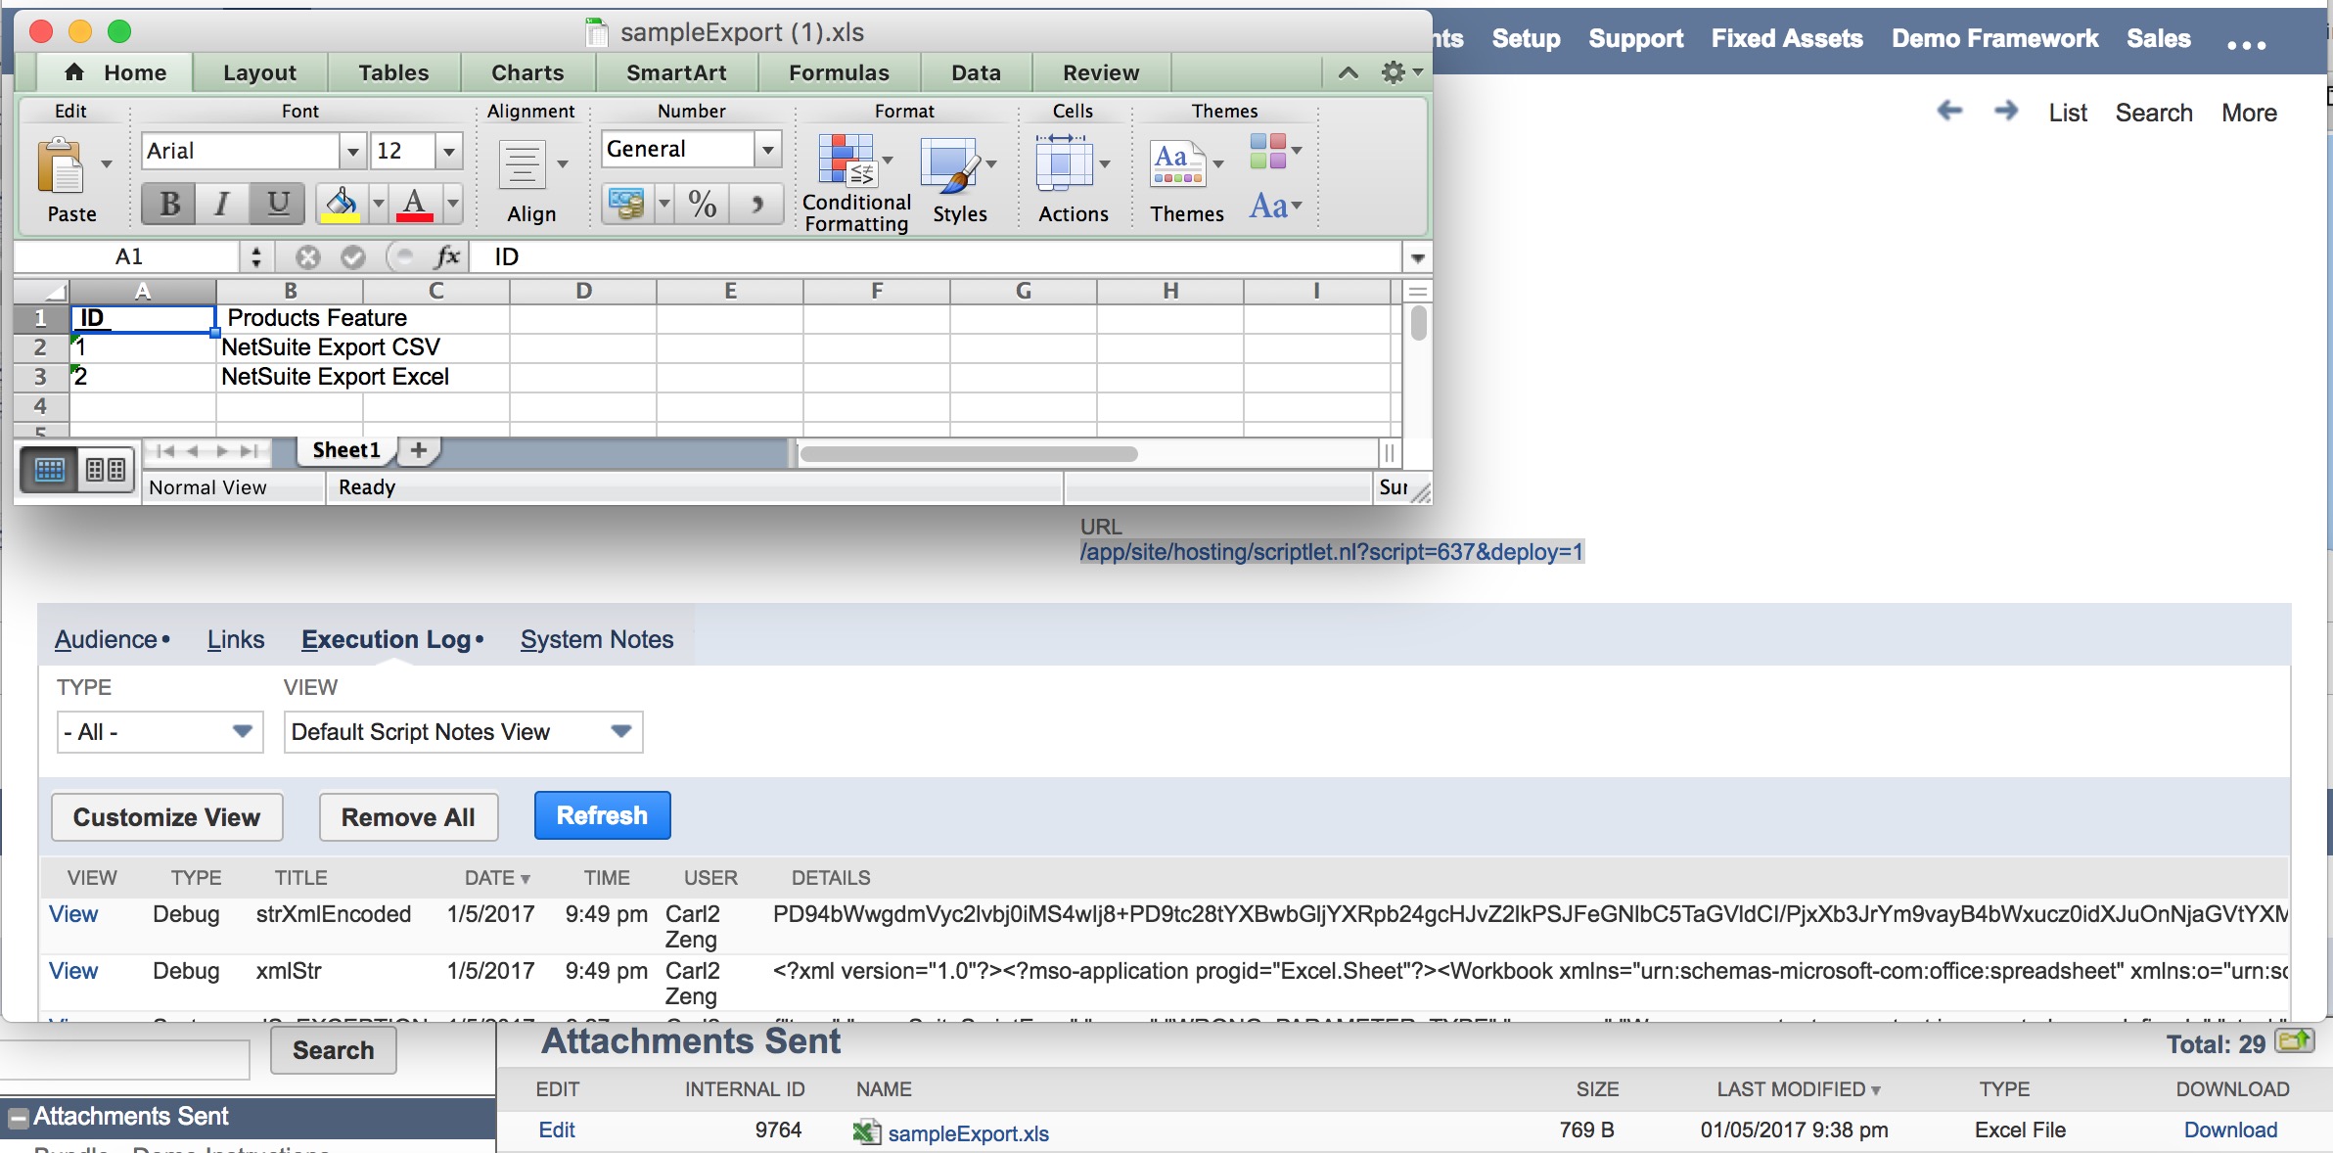Apply the red font color

point(415,204)
